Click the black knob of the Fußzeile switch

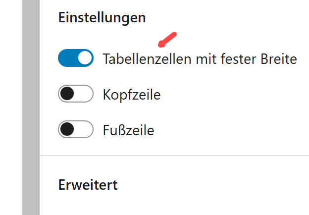[67, 130]
